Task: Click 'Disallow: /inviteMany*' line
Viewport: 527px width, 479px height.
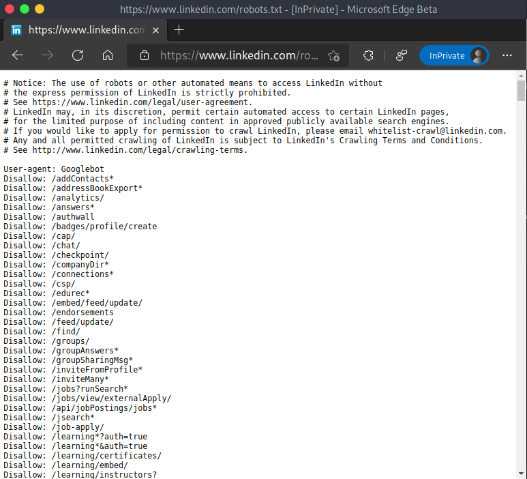Action: 56,379
